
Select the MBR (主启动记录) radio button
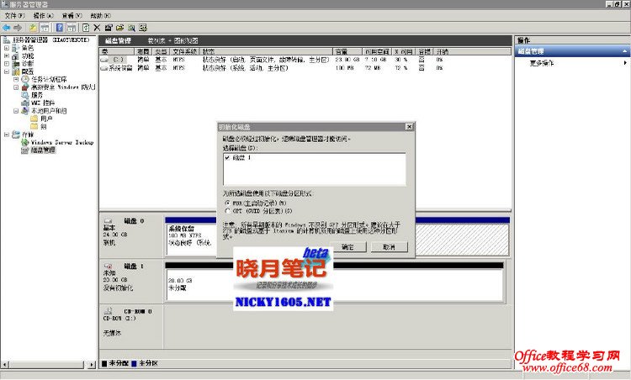click(x=228, y=203)
